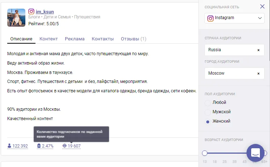270x167 pixels.
Task: Open the Реклама tab
Action: 75,39
